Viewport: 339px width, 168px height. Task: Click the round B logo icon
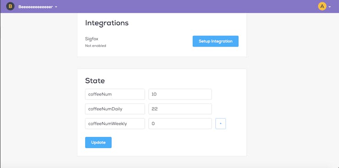click(10, 6)
